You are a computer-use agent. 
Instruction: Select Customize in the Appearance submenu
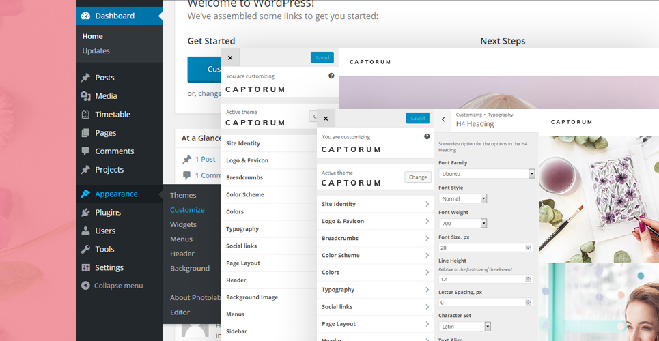(x=187, y=210)
